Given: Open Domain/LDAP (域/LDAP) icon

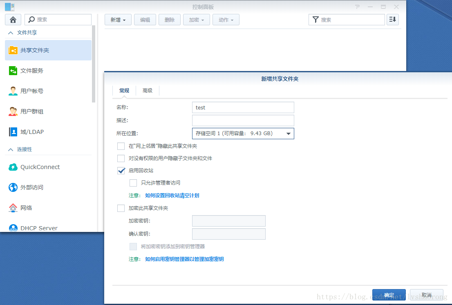Looking at the screenshot, I should [x=13, y=132].
